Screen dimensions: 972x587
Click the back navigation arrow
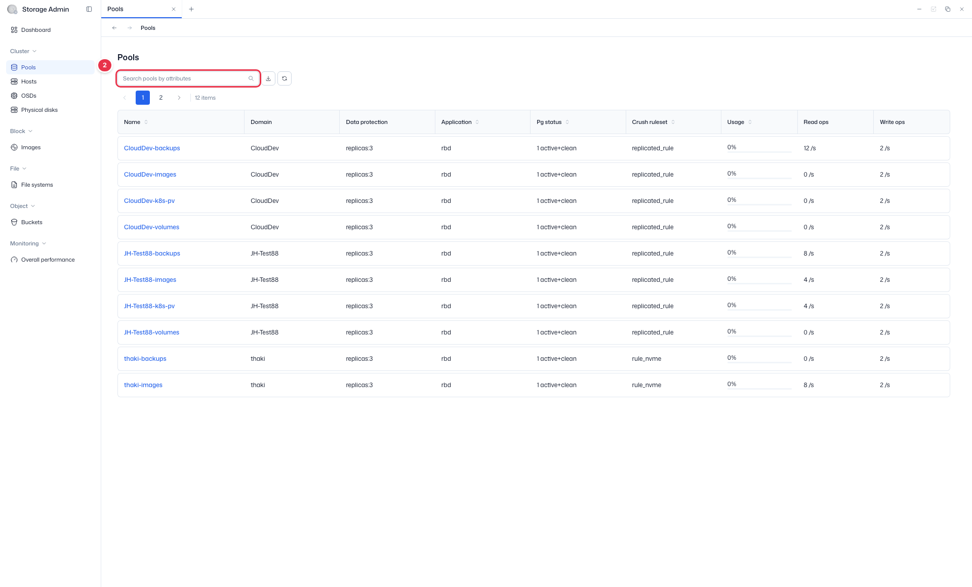114,28
